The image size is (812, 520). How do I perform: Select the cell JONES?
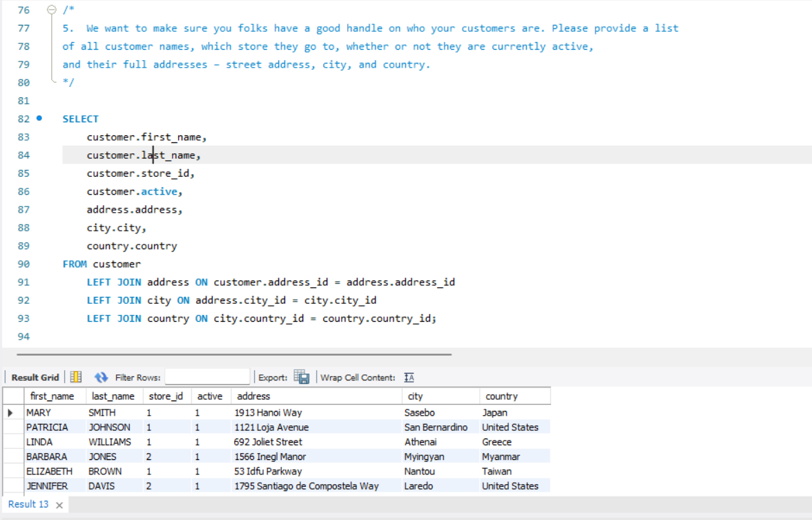(x=115, y=457)
